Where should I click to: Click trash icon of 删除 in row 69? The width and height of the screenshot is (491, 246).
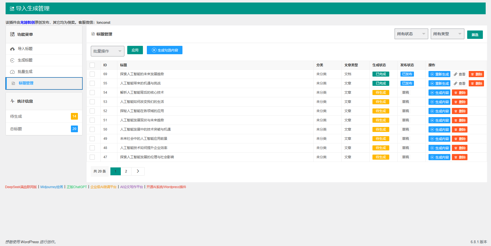pyautogui.click(x=473, y=74)
